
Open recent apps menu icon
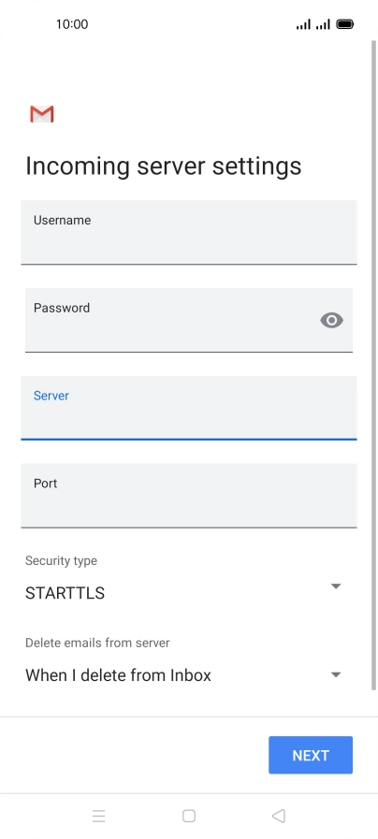(x=98, y=816)
